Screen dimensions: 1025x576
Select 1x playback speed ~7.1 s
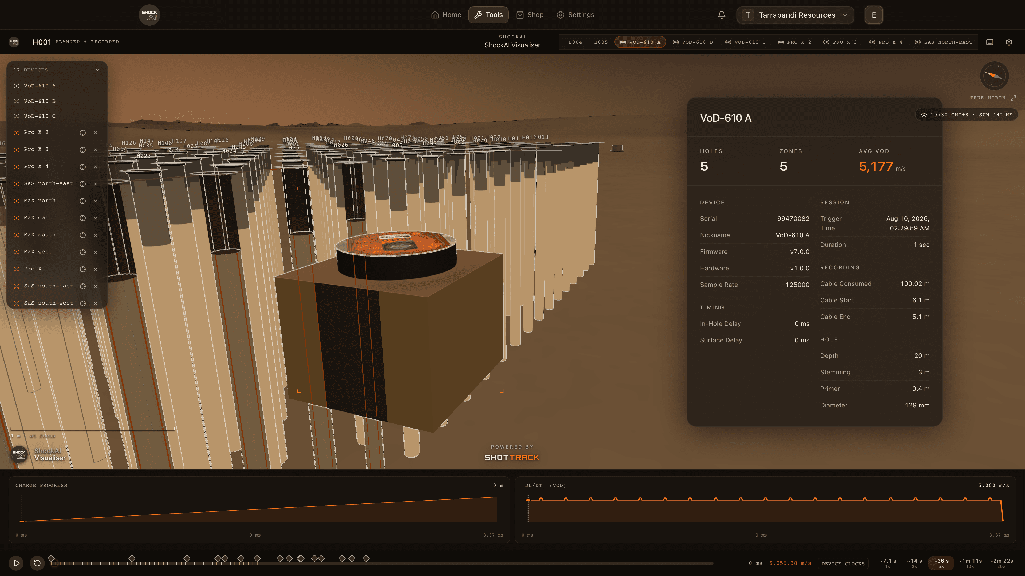(x=888, y=563)
